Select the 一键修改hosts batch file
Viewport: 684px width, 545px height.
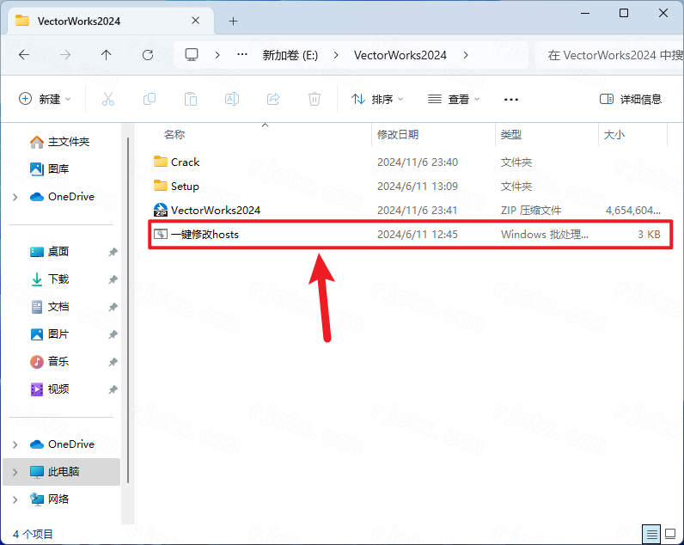pyautogui.click(x=205, y=234)
